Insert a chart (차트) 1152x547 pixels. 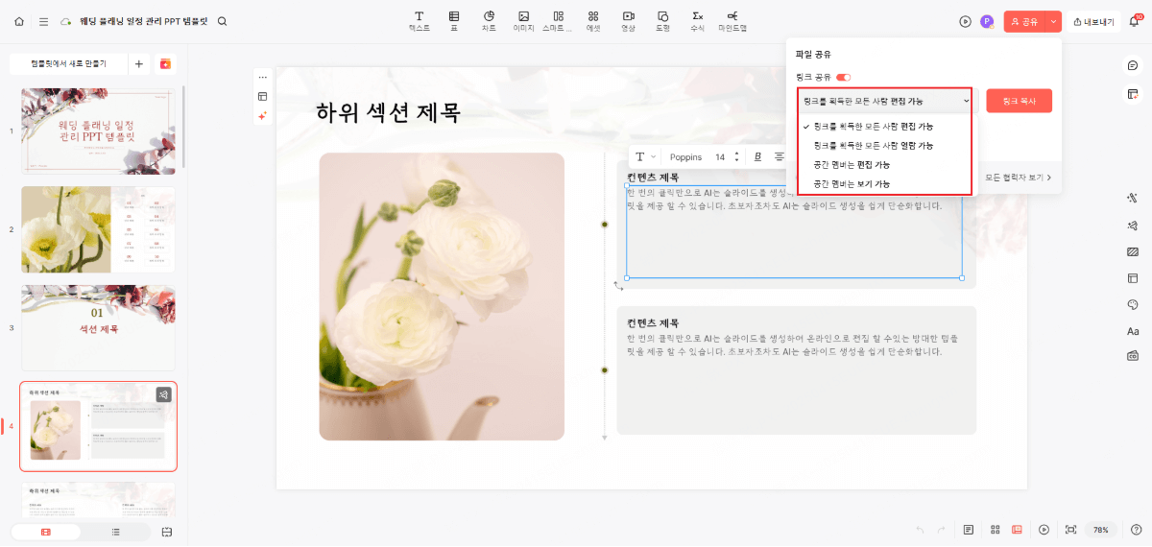point(489,21)
